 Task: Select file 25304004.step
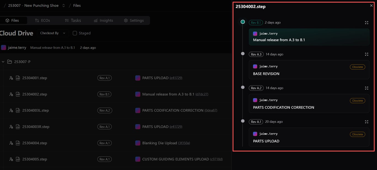click(35, 143)
